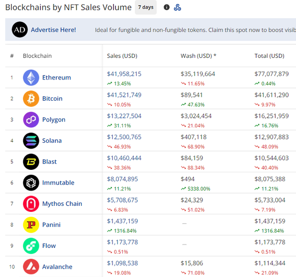The width and height of the screenshot is (296, 277).
Task: Click the Bitcoin logo icon
Action: pyautogui.click(x=31, y=99)
